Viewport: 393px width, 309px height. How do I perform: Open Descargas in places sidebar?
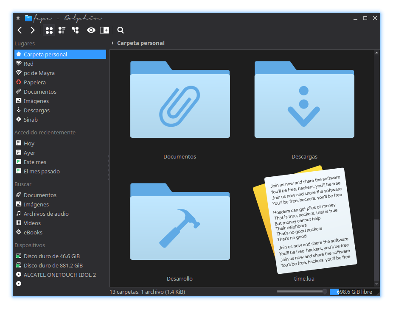point(60,111)
